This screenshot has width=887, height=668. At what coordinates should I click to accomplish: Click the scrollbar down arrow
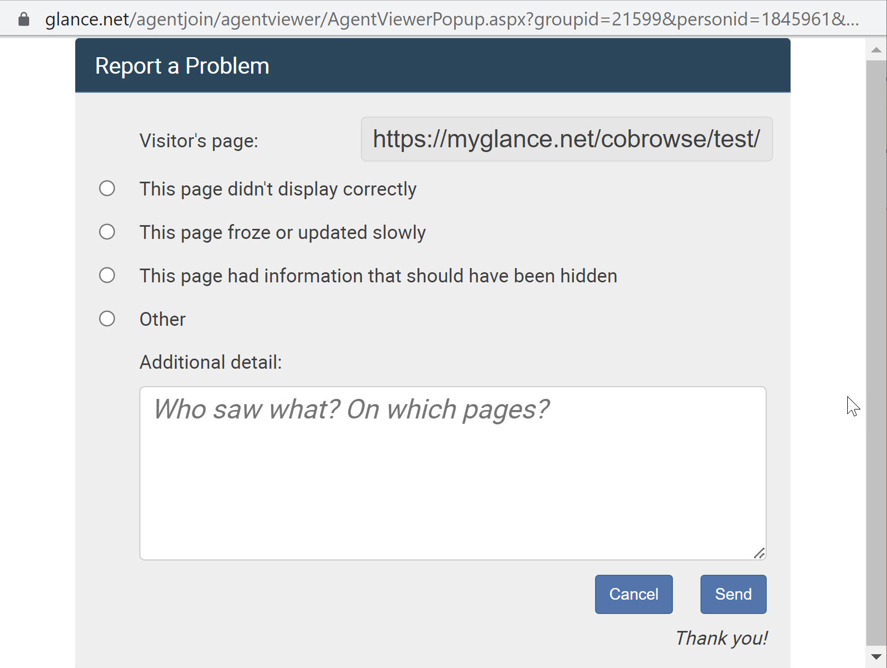(876, 657)
